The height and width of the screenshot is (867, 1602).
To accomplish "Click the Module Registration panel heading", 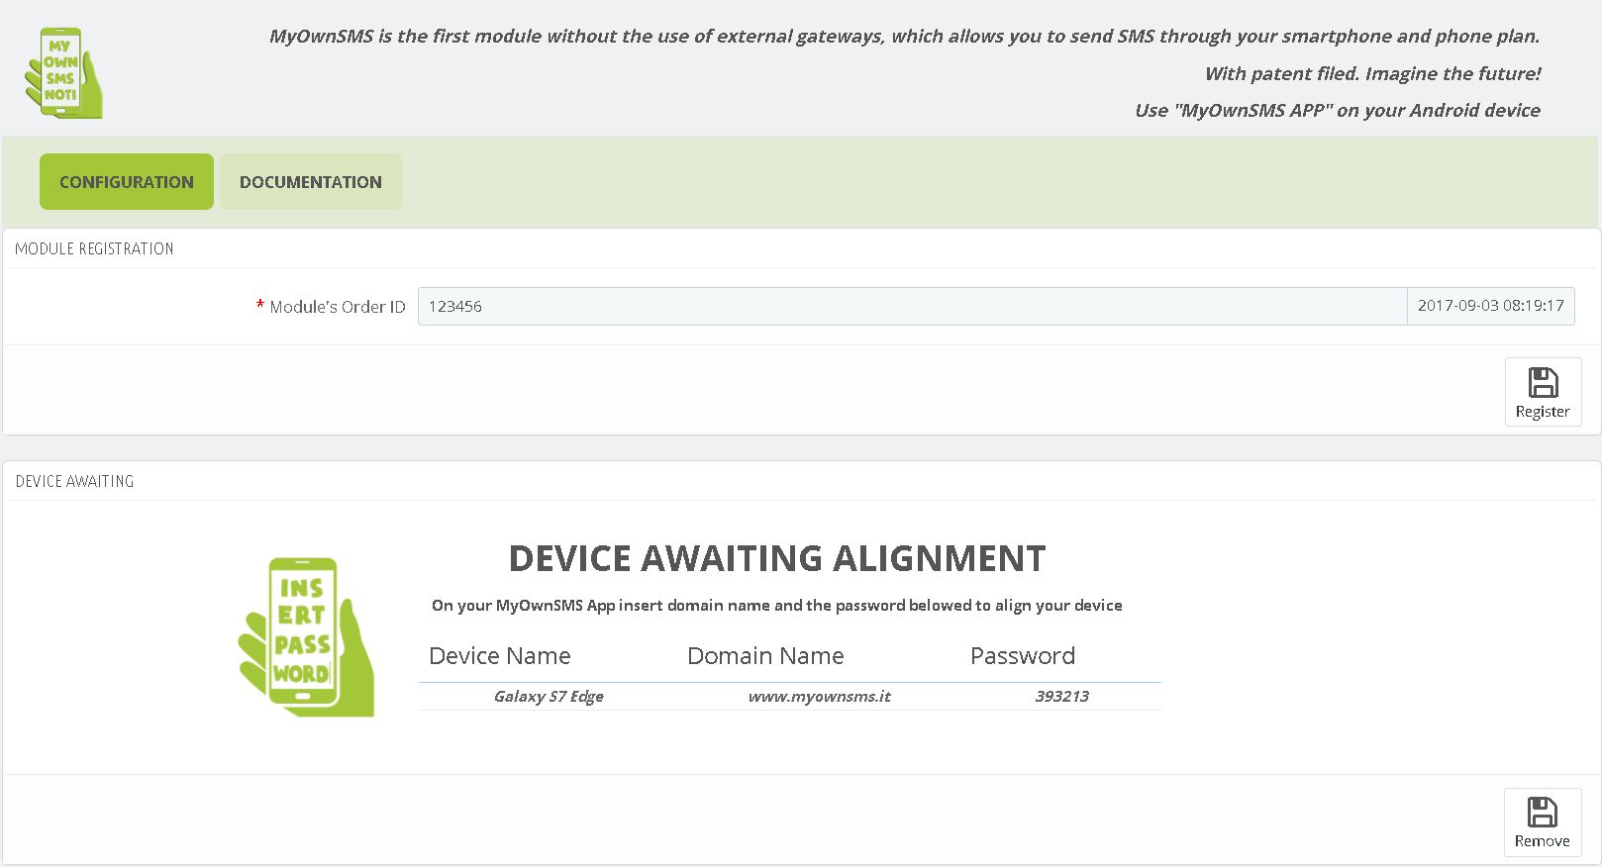I will [94, 248].
